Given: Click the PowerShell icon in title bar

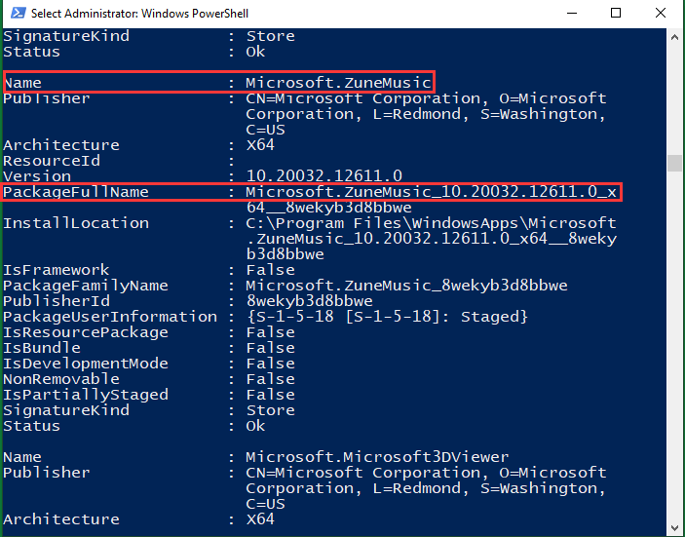Looking at the screenshot, I should [x=18, y=13].
